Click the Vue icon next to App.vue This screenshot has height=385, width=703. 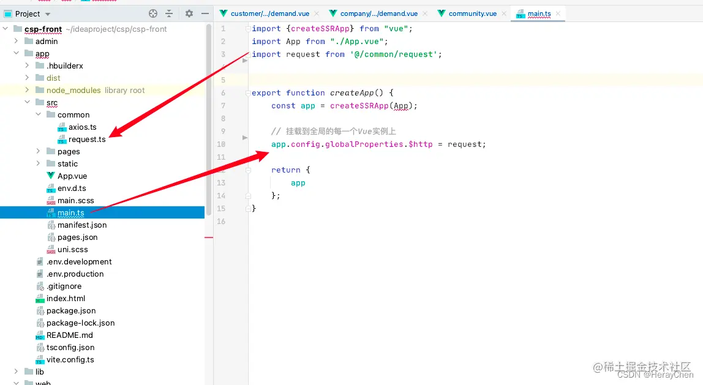[x=51, y=176]
